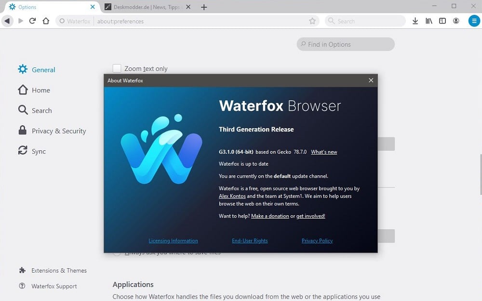Open the account profile icon
The height and width of the screenshot is (301, 482).
[x=456, y=21]
